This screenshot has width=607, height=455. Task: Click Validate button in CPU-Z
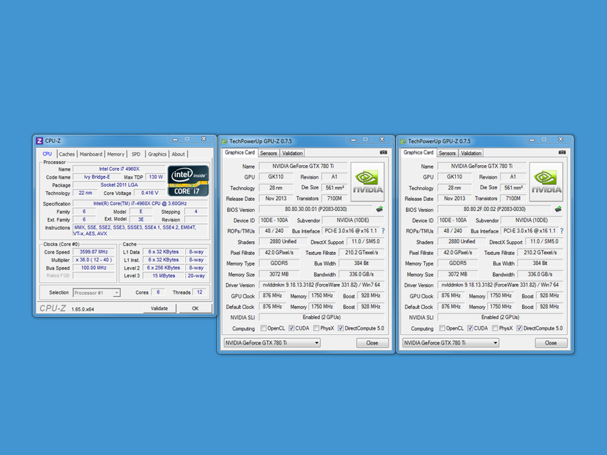(160, 308)
